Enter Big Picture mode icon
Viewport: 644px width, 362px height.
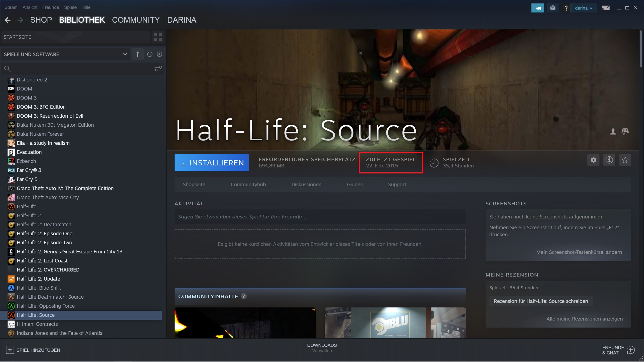pos(606,8)
